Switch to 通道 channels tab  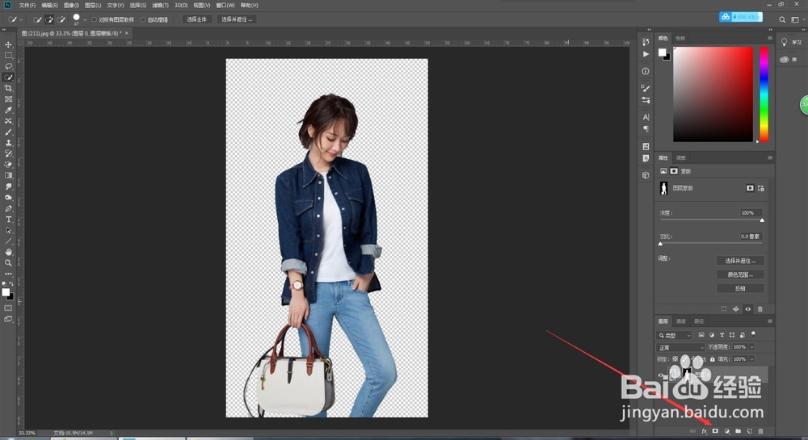click(680, 321)
